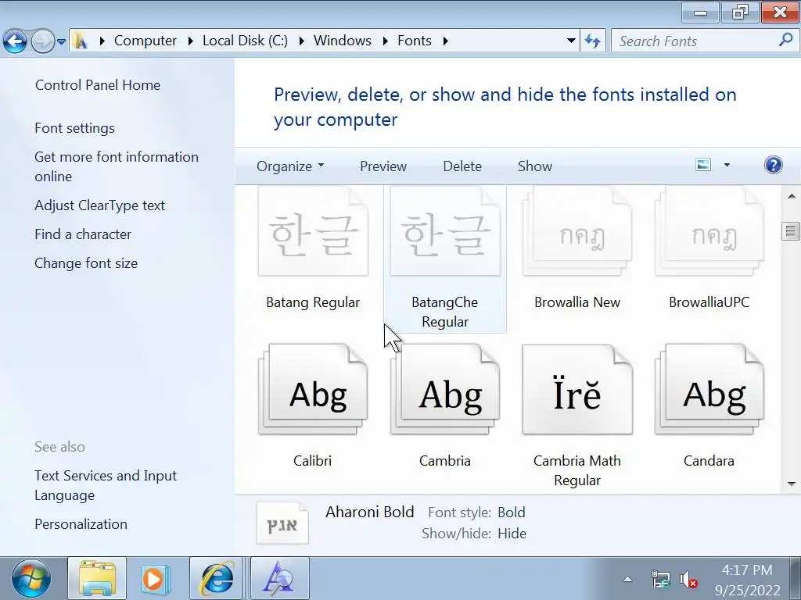Open Control Panel Home link
Image resolution: width=801 pixels, height=600 pixels.
98,84
